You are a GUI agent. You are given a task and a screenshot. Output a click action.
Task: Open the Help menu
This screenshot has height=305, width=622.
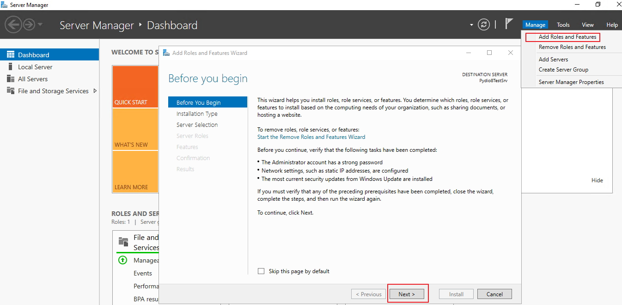[x=612, y=25]
